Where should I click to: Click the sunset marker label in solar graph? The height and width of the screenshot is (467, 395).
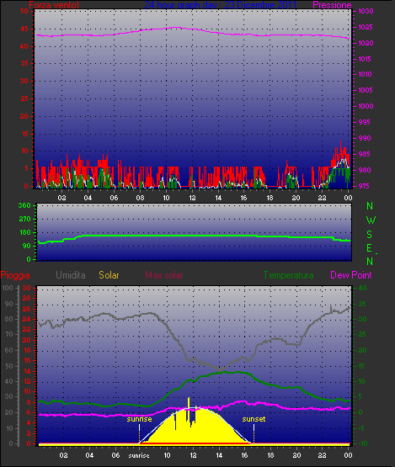click(254, 419)
